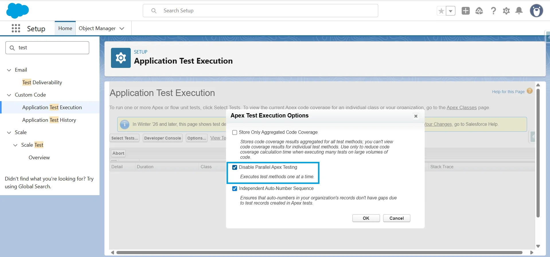
Task: Select Application Test Execution in sidebar
Action: pyautogui.click(x=52, y=107)
